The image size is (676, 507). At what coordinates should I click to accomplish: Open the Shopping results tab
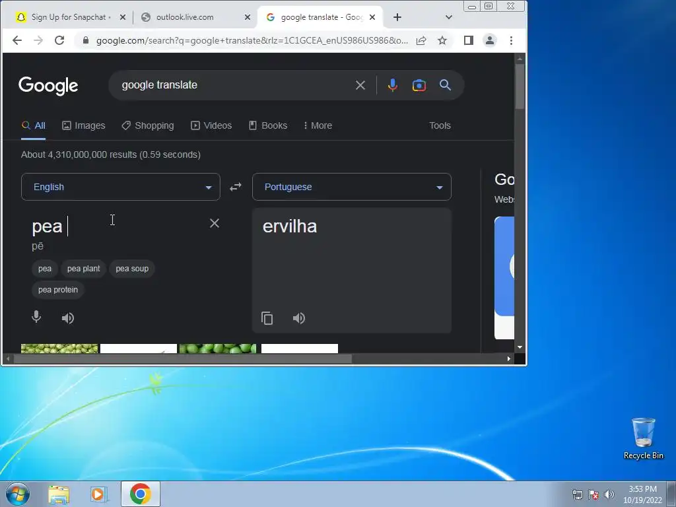(148, 125)
